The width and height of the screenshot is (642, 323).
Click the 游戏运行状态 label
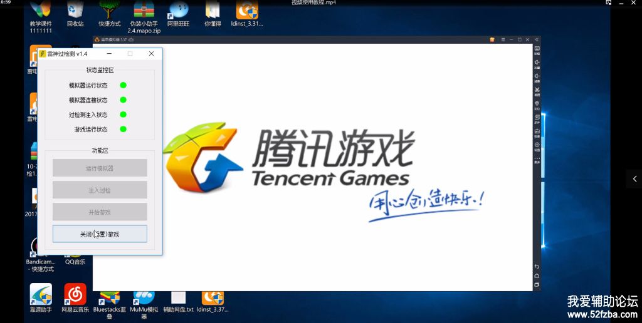[91, 130]
